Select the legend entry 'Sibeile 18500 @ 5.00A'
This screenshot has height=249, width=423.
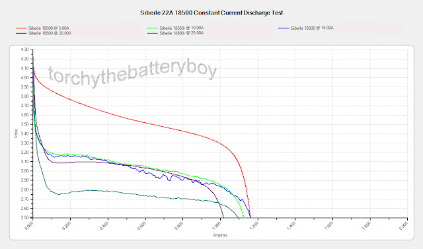point(49,28)
